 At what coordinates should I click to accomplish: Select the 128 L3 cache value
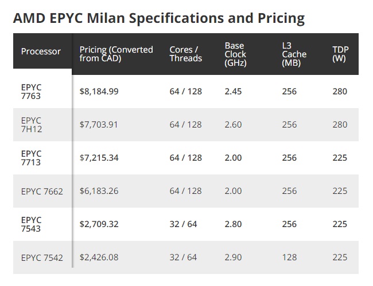pyautogui.click(x=289, y=257)
